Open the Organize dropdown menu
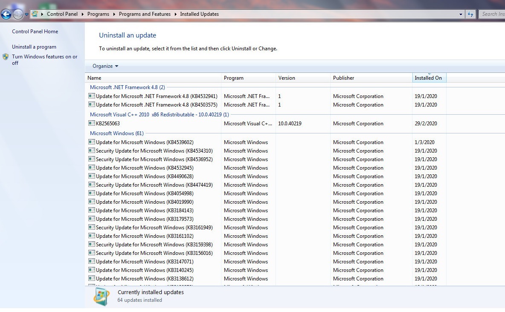Viewport: 505px width, 312px height. point(105,66)
